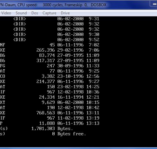The height and width of the screenshot is (149, 157).
Task: Minimize the DOSBox window
Action: point(154,4)
